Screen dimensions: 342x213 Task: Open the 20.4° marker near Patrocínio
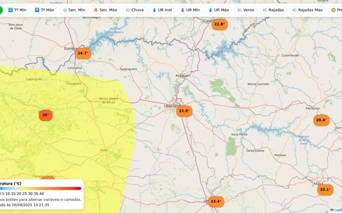(x=321, y=120)
